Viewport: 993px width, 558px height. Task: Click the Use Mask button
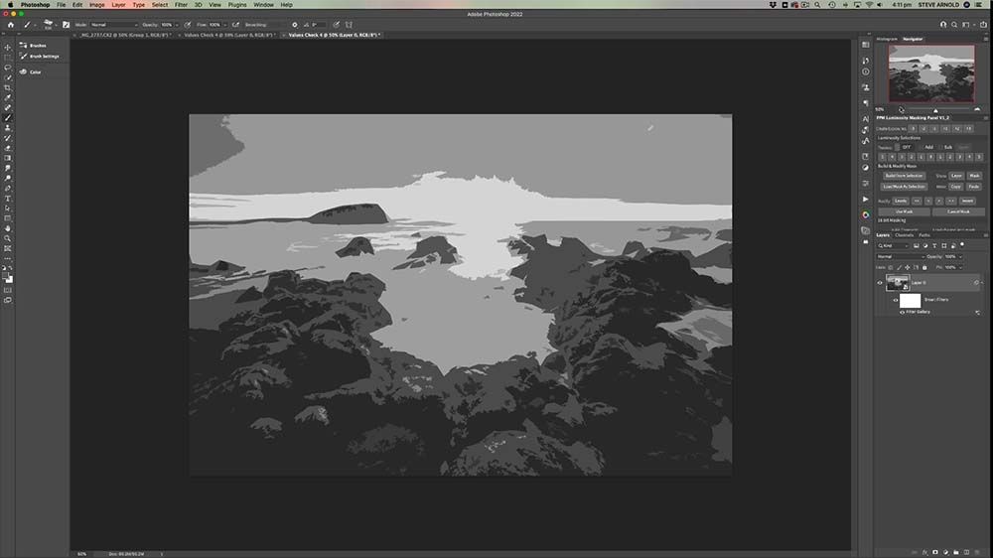click(x=904, y=211)
